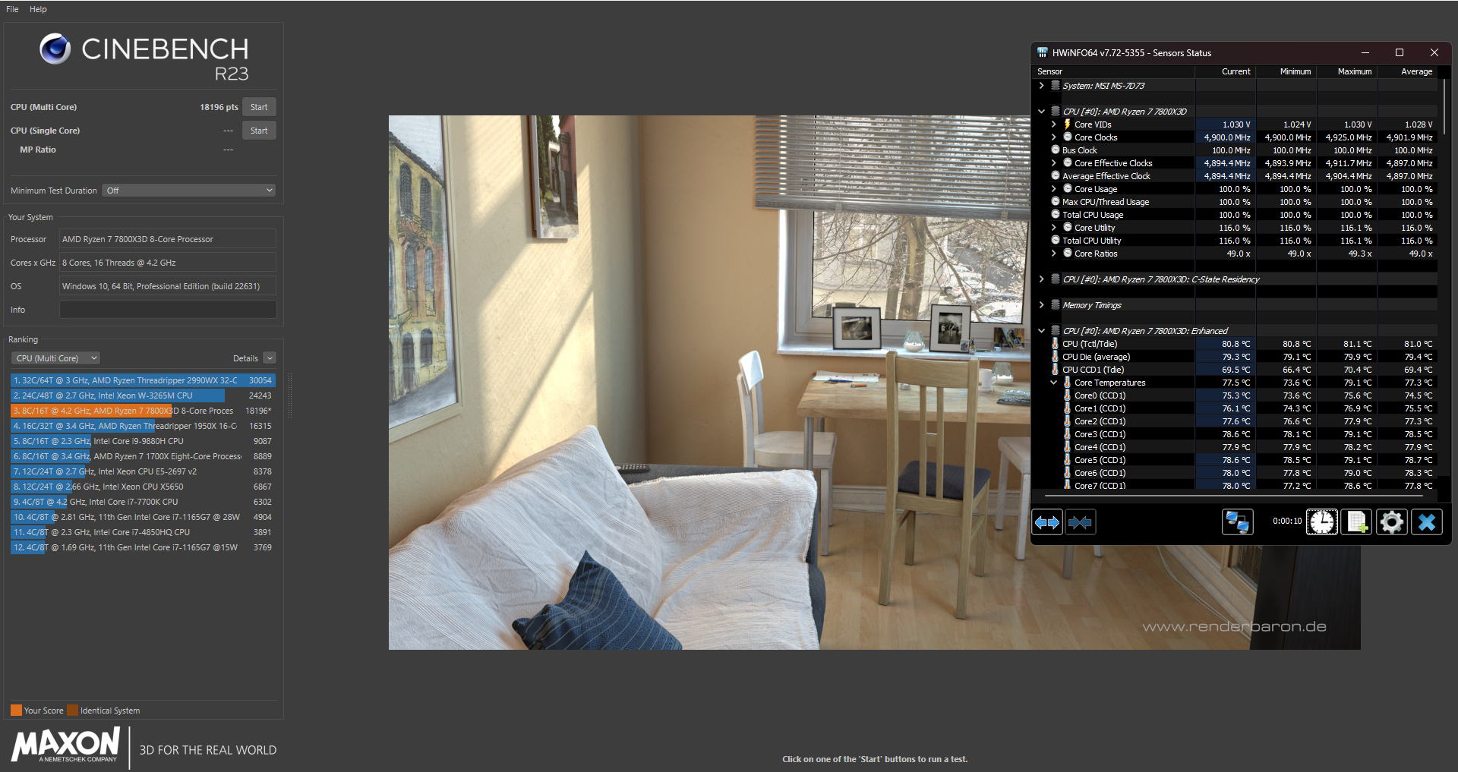The width and height of the screenshot is (1458, 772).
Task: Click the Processor name field
Action: pyautogui.click(x=168, y=239)
